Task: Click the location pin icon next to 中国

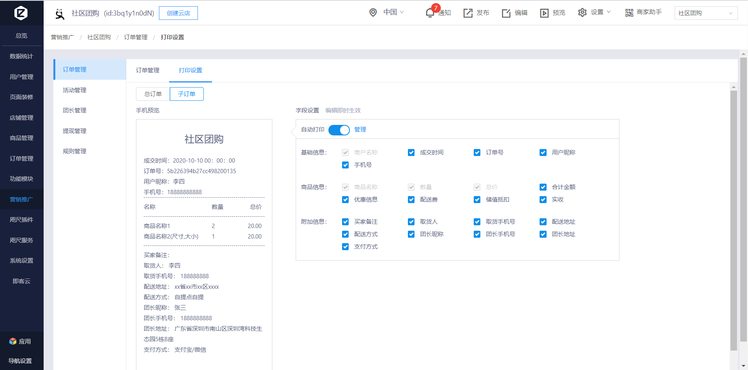Action: (373, 12)
